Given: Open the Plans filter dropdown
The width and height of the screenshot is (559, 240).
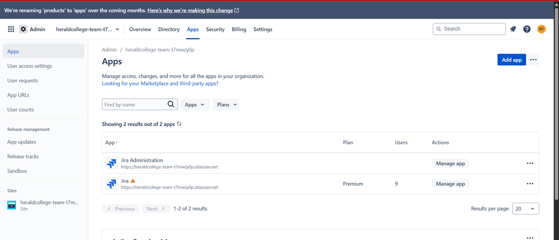Looking at the screenshot, I should [x=226, y=105].
